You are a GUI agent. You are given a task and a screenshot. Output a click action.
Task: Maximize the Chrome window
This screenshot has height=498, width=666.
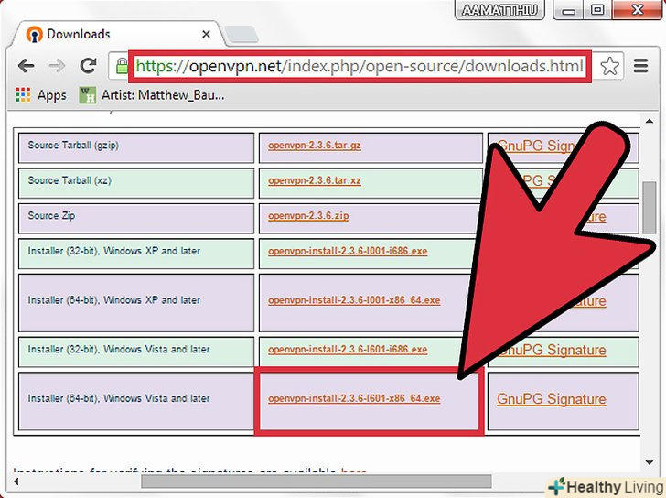[x=597, y=10]
